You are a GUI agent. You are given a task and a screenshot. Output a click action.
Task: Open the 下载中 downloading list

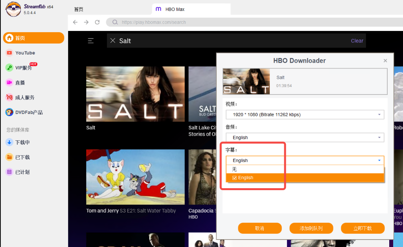click(x=17, y=142)
